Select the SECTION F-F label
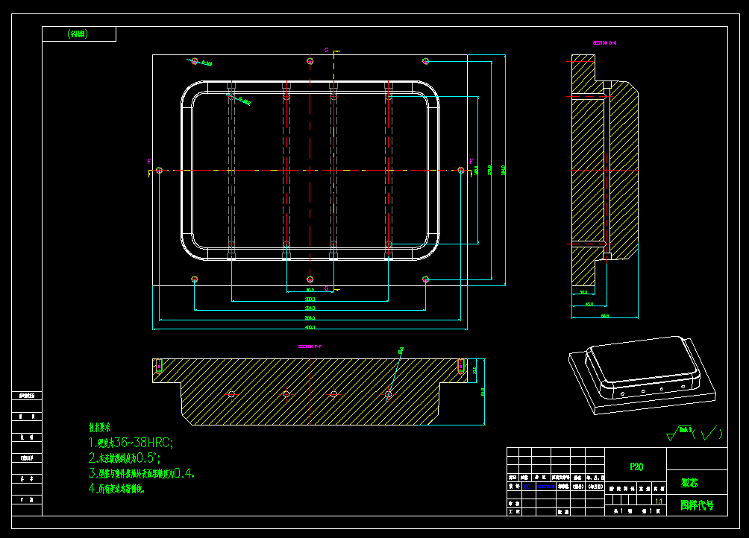749x538 pixels. pyautogui.click(x=310, y=346)
